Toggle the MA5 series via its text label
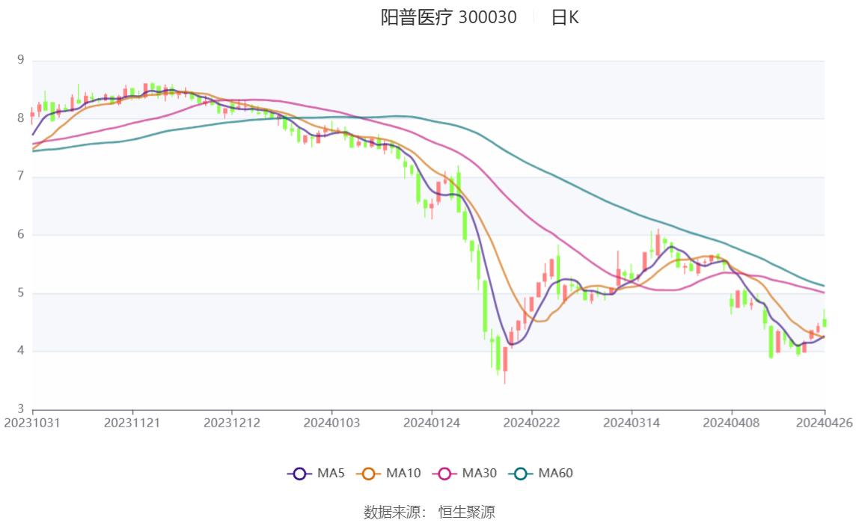 (x=331, y=473)
